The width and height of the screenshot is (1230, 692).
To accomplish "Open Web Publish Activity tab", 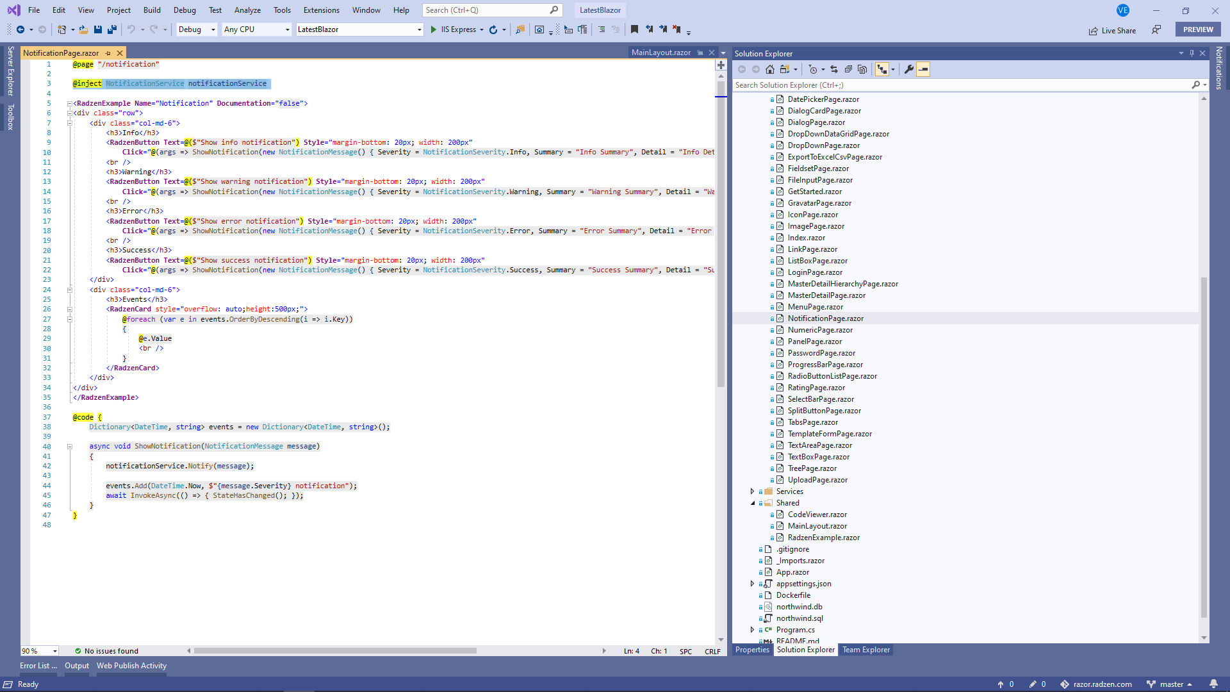I will [131, 666].
